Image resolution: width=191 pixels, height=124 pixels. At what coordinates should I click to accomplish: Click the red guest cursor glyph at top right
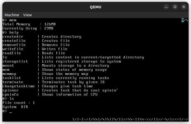click(183, 20)
